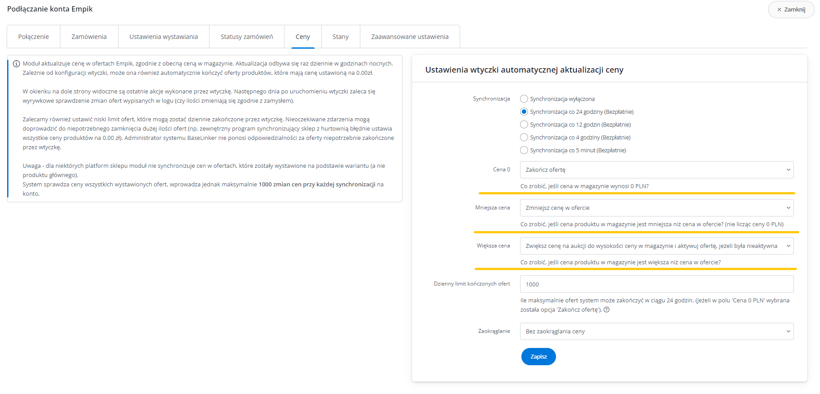Enable synchronization every 4 hours

[524, 137]
